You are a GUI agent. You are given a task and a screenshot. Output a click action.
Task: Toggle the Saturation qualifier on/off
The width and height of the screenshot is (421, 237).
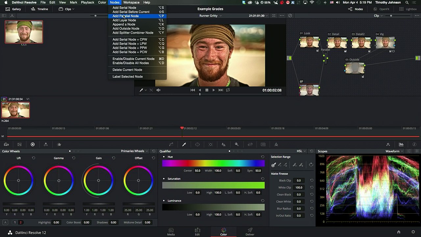click(164, 179)
